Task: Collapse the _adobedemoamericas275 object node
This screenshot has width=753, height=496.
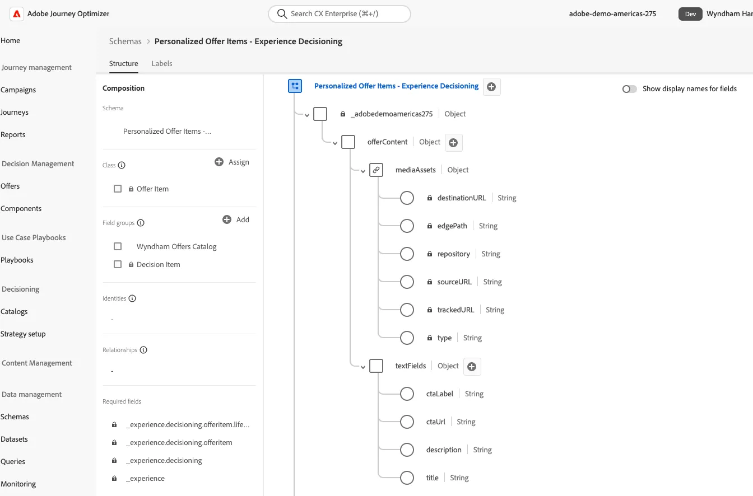Action: [307, 115]
